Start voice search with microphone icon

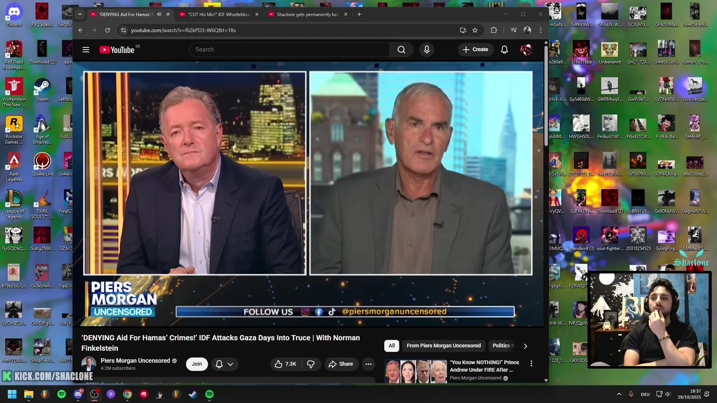tap(427, 50)
